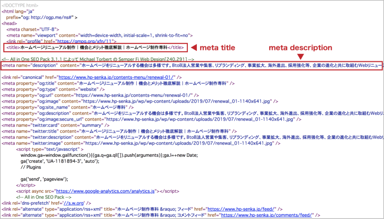This screenshot has width=384, height=219.
Task: Open the gmpg.org/xfn/11 profile link
Action: (85, 41)
